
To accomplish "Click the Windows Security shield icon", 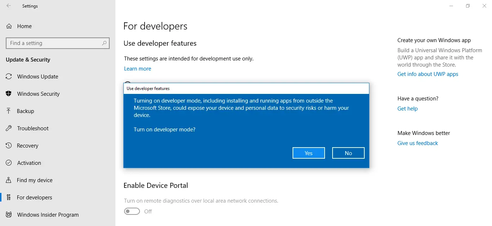I will click(9, 94).
